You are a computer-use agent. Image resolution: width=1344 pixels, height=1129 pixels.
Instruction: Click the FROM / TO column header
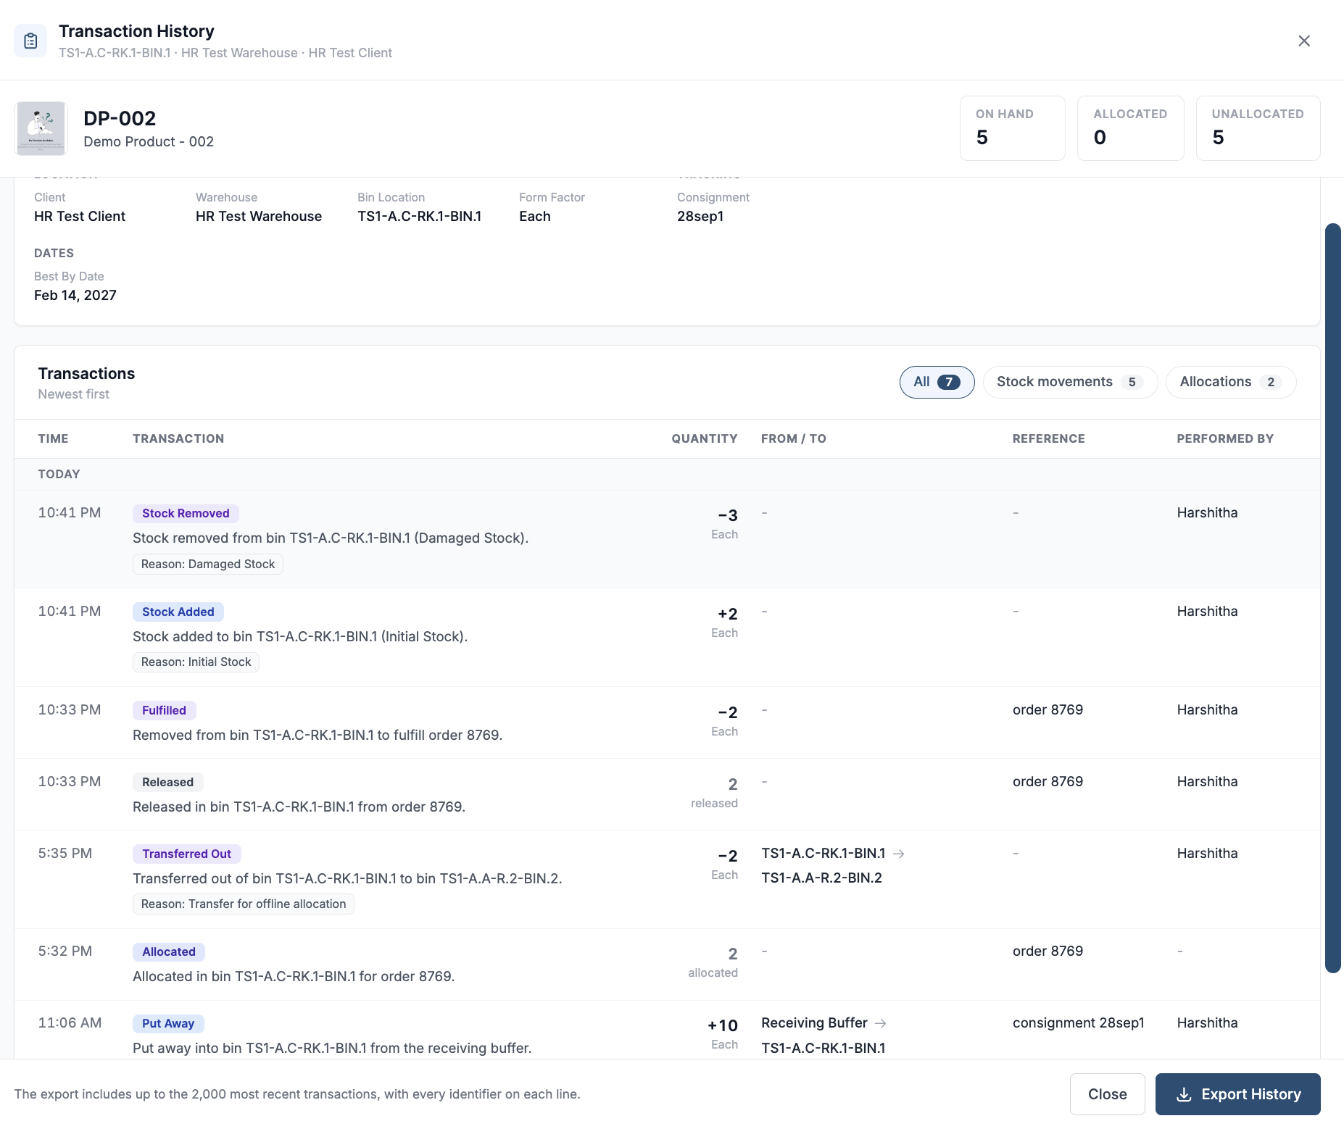[x=794, y=438]
